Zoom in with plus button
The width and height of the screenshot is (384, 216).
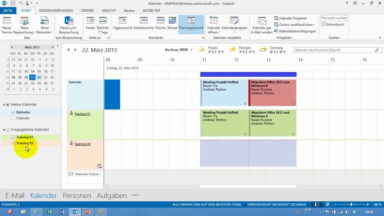368,204
